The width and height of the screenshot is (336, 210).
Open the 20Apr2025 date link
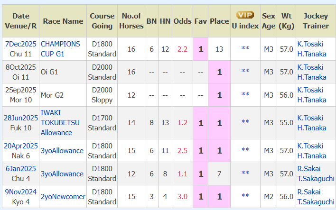pyautogui.click(x=21, y=146)
